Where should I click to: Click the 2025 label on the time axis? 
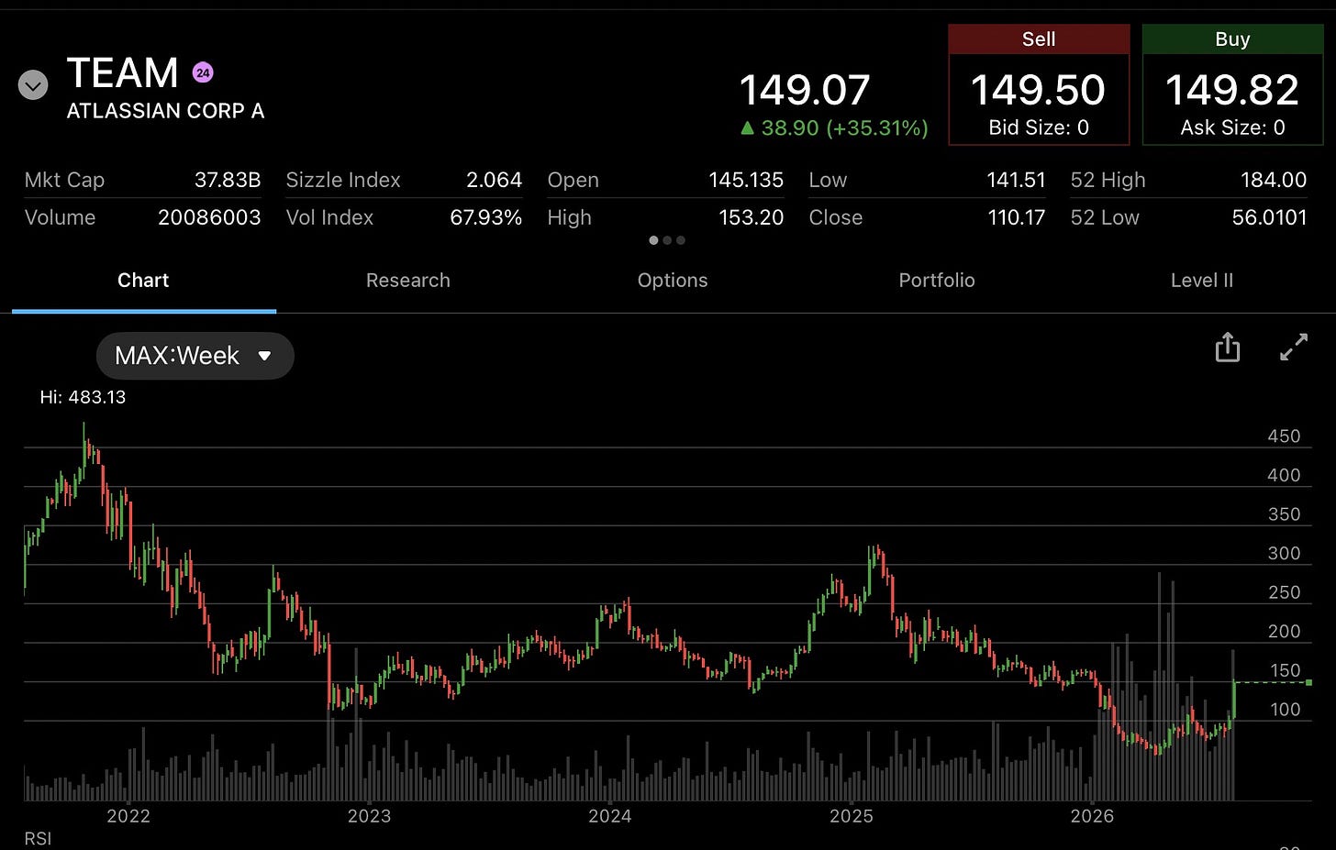[x=851, y=816]
